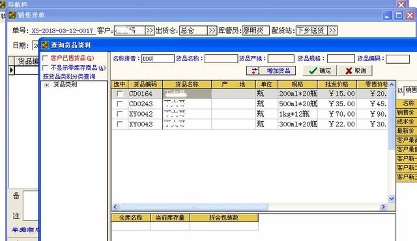
Task: Click the 单位 column header
Action: coord(266,85)
